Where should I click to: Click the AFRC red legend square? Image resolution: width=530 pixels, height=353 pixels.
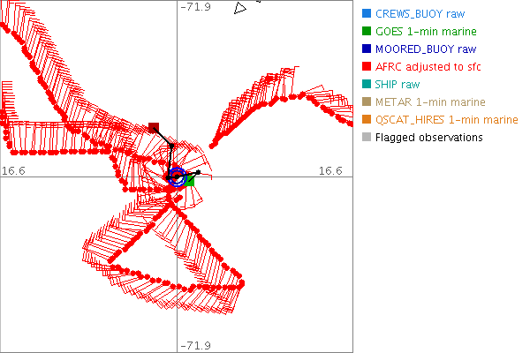pos(367,67)
